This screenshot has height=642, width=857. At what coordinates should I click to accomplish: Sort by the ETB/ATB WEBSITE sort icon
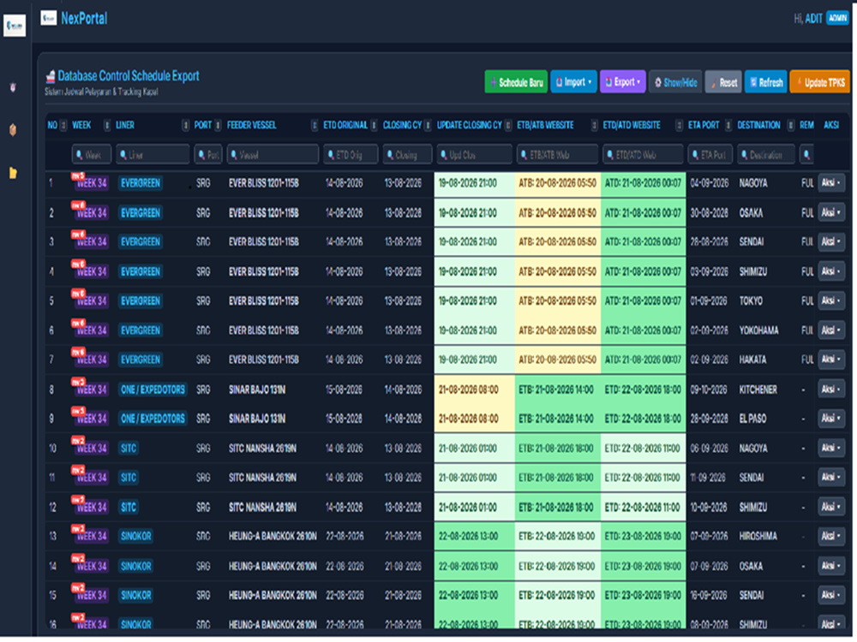click(x=594, y=126)
